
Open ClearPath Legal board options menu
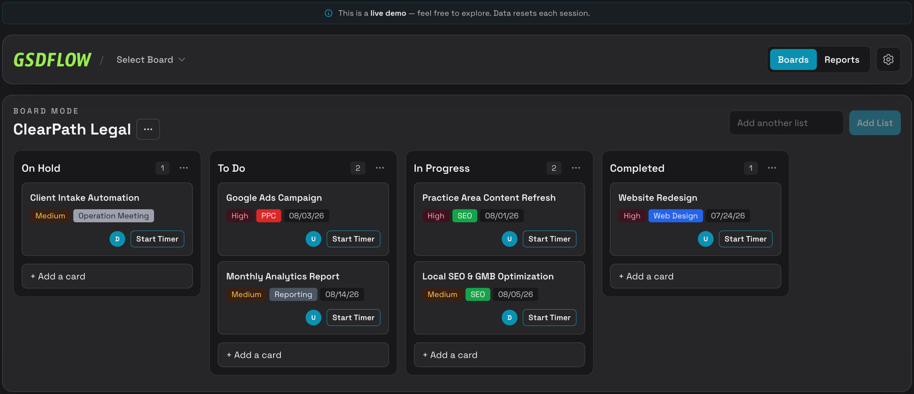click(x=148, y=129)
